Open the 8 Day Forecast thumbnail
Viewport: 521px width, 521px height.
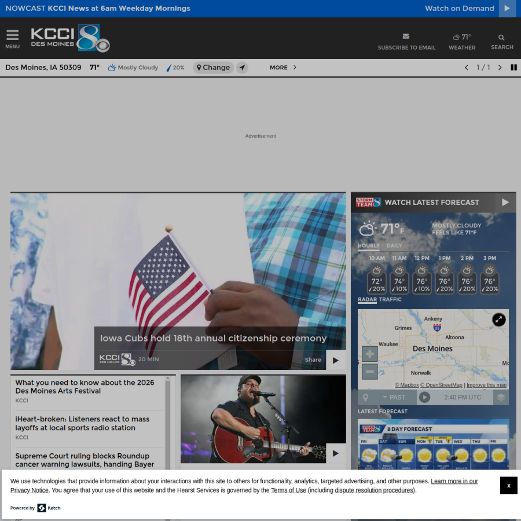[433, 445]
